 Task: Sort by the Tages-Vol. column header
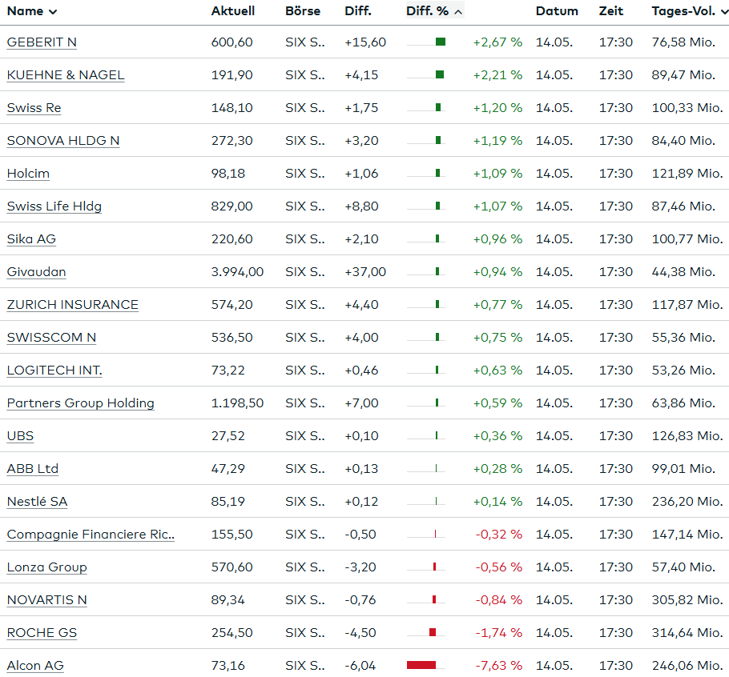pos(690,11)
